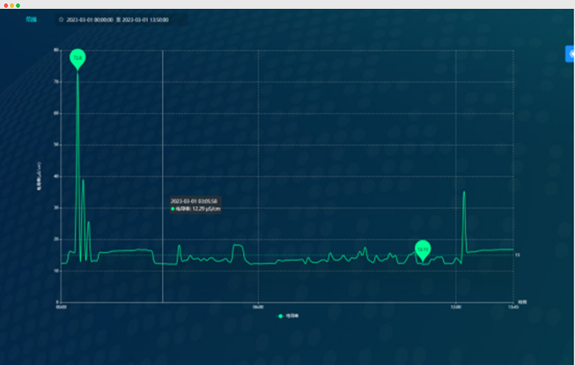
Task: Click the maximum value pin marker 73.4
Action: click(x=77, y=57)
